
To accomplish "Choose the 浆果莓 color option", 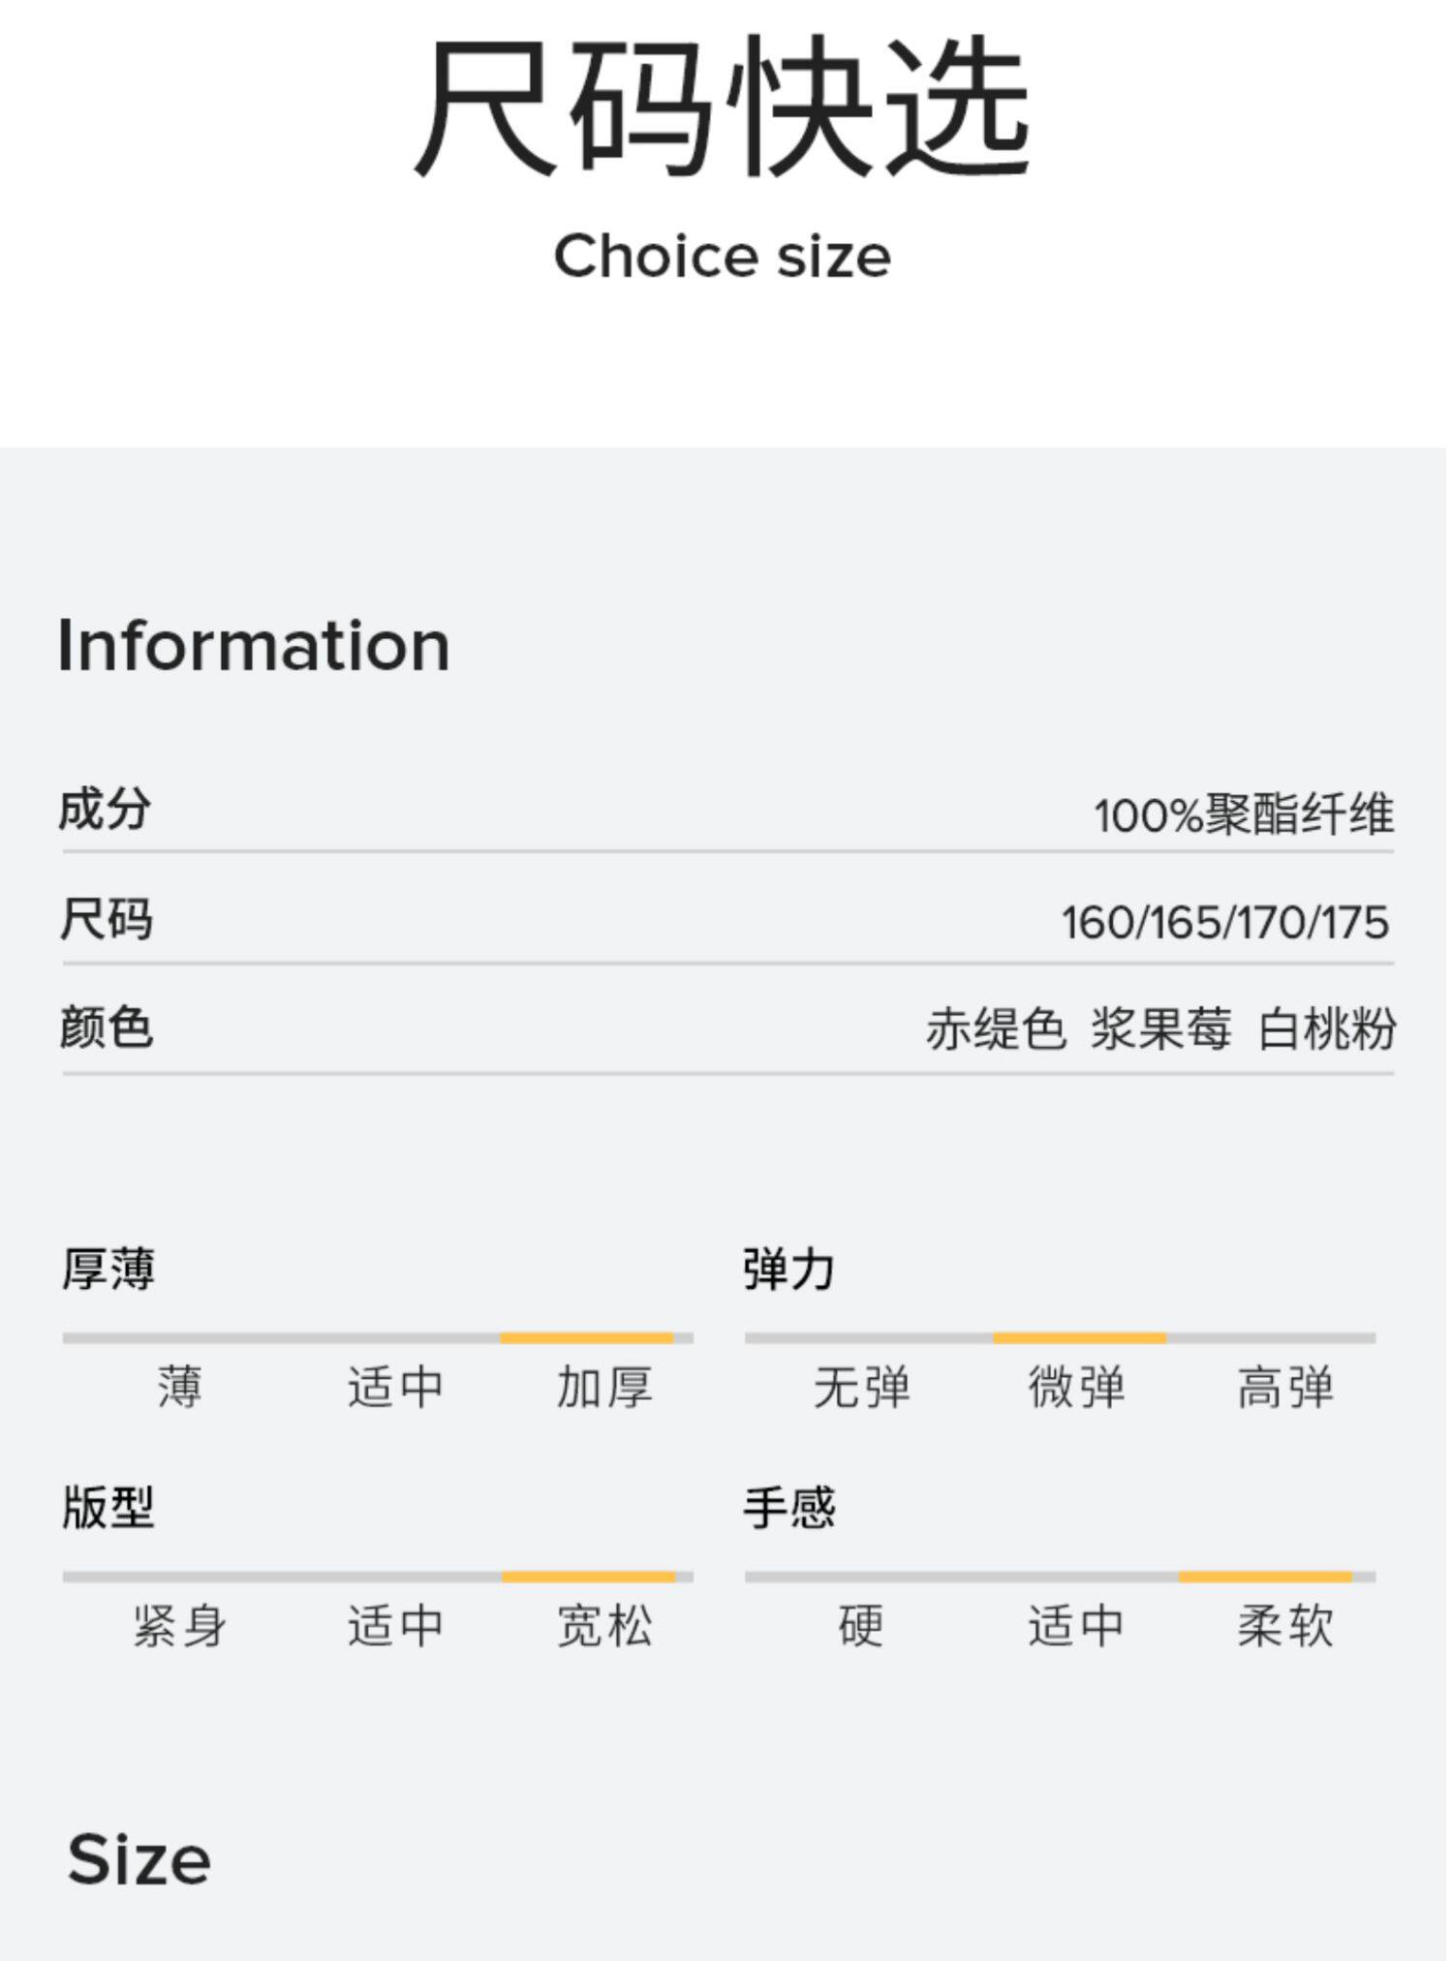I will click(x=1160, y=1028).
